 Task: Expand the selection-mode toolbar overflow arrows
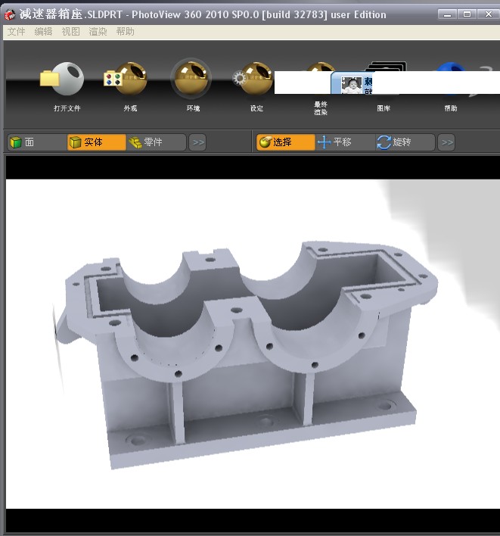pyautogui.click(x=197, y=142)
